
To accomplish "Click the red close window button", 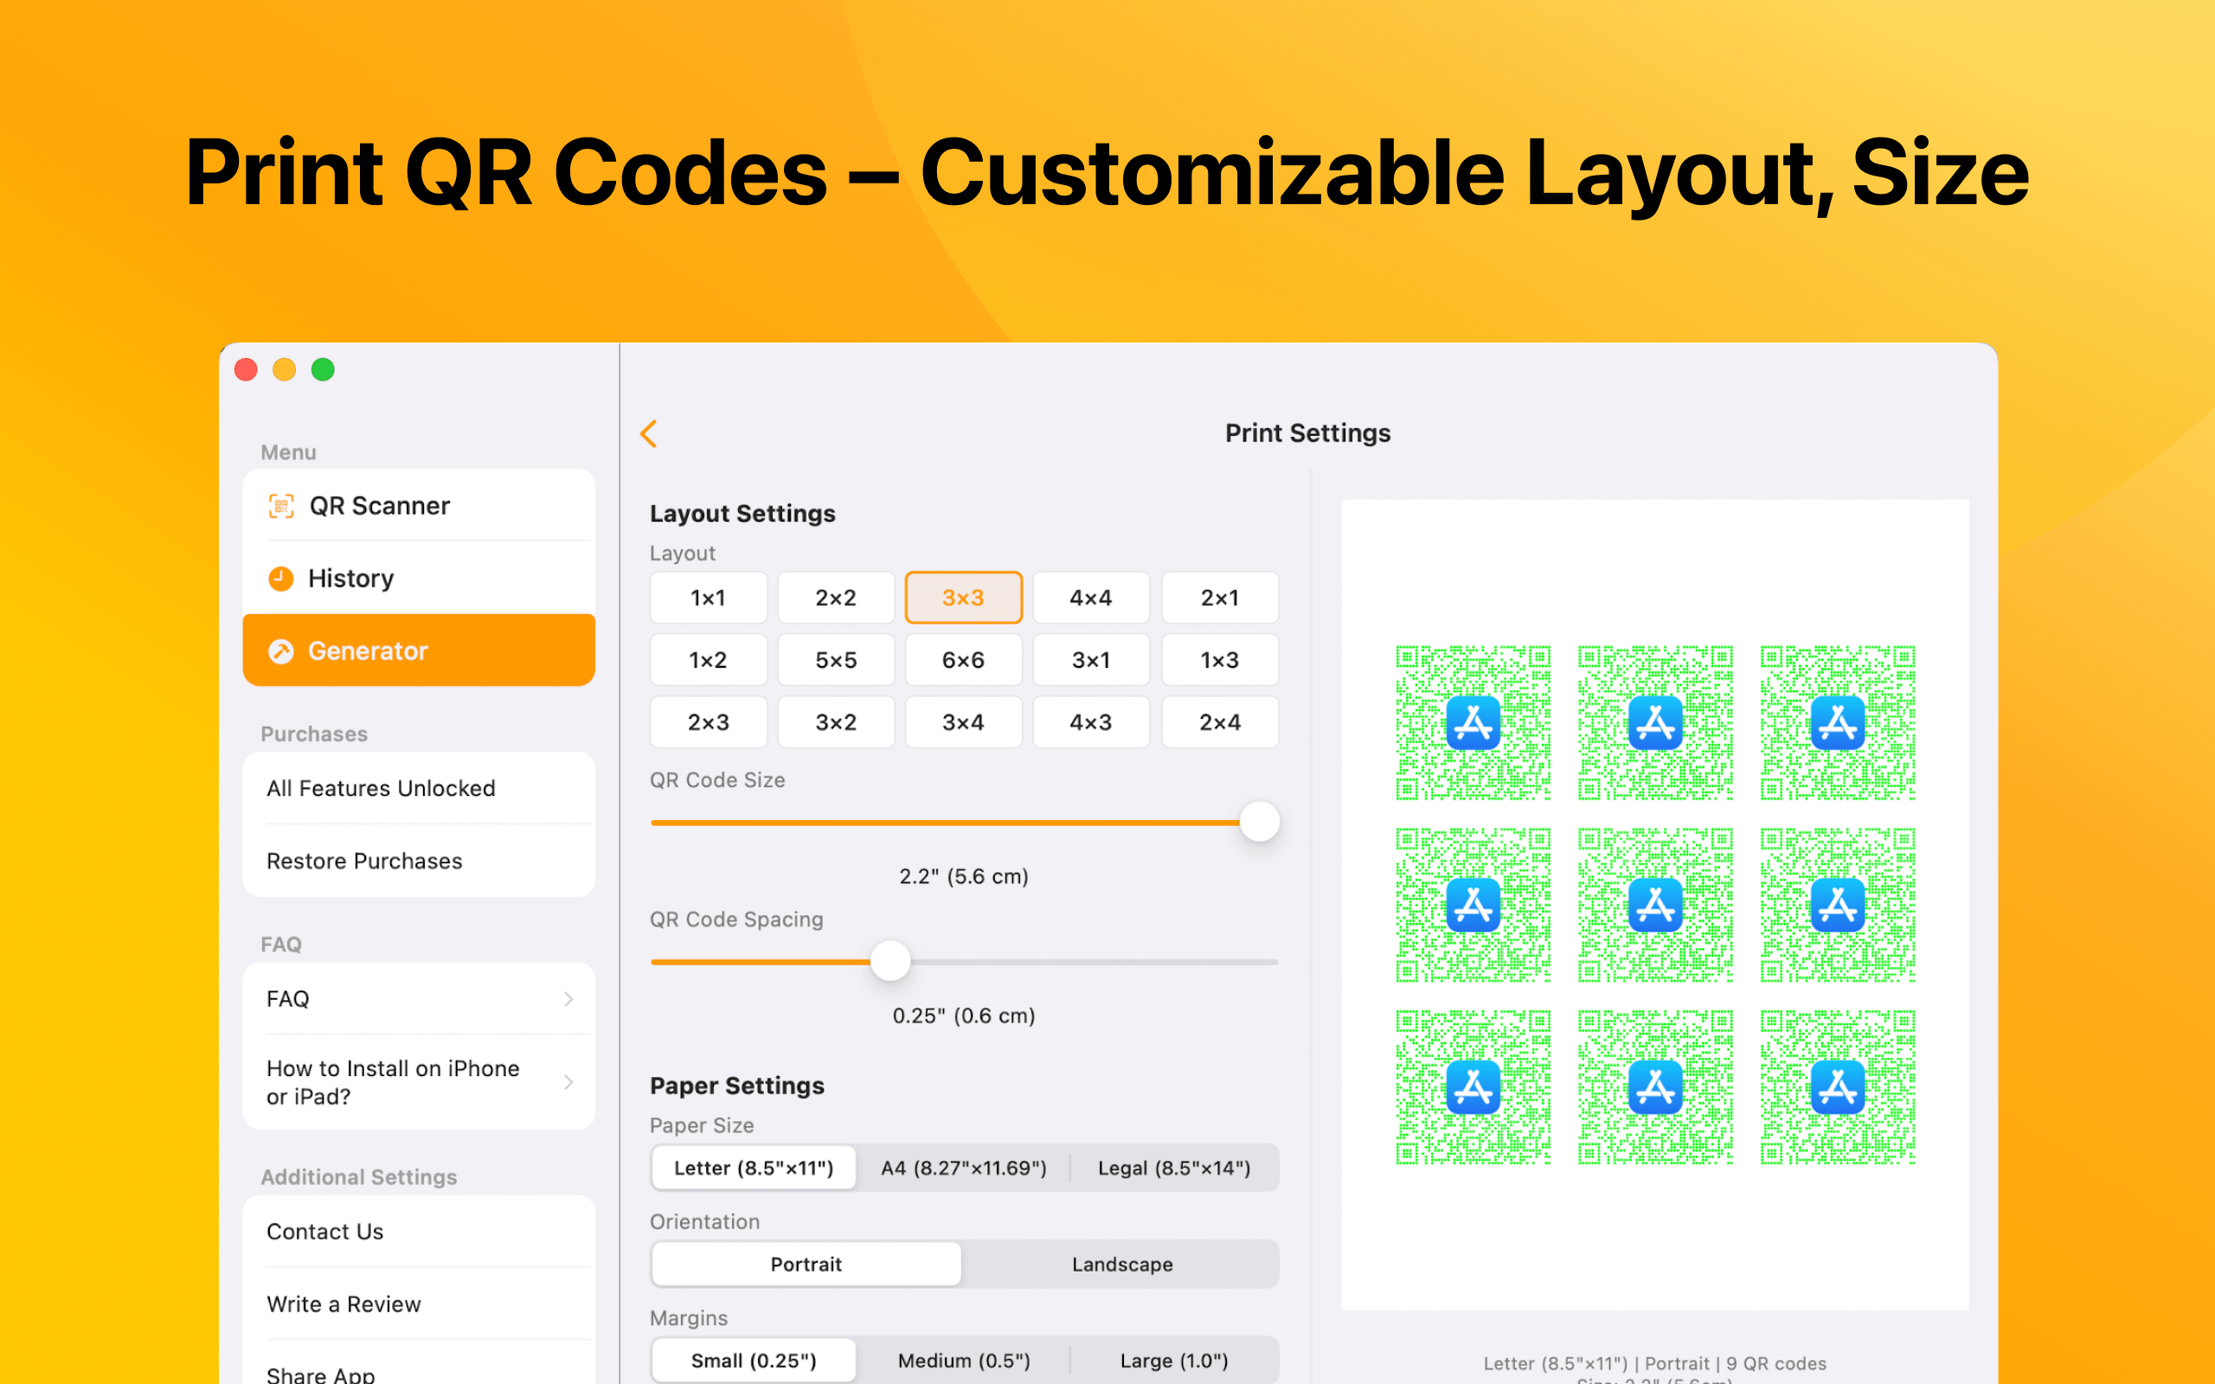I will coord(247,370).
